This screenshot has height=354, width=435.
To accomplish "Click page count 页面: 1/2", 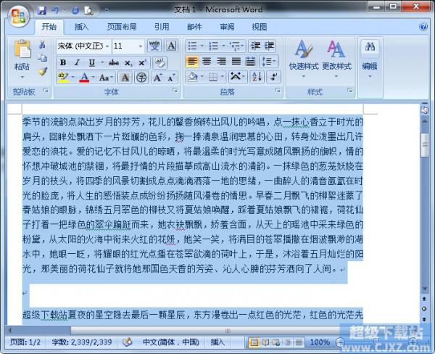I will pyautogui.click(x=25, y=342).
